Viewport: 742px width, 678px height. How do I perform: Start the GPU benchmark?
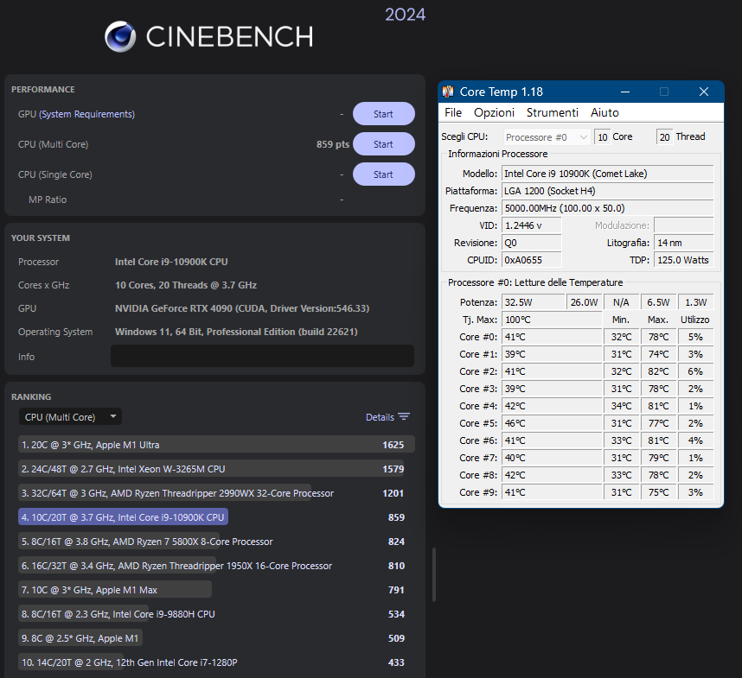[384, 114]
